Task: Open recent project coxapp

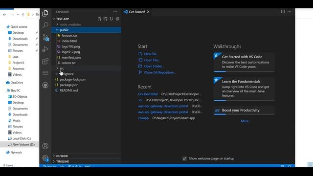Action: [x=143, y=118]
